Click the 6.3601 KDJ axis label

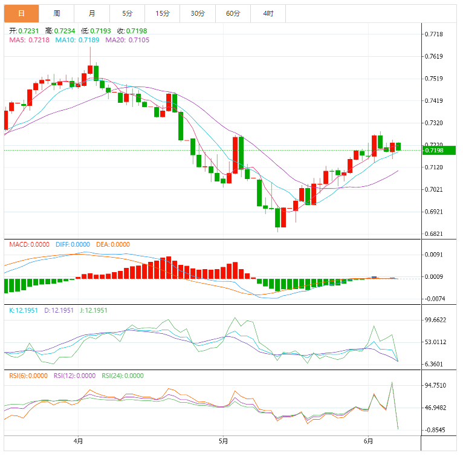433,364
